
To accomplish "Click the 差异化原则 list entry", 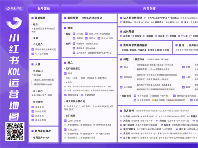I will point(40,120).
